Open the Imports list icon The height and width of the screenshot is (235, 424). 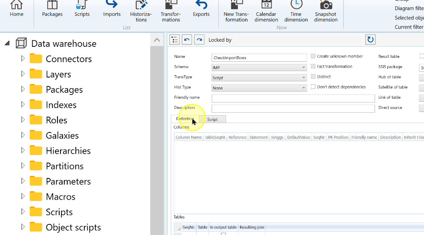pyautogui.click(x=112, y=9)
